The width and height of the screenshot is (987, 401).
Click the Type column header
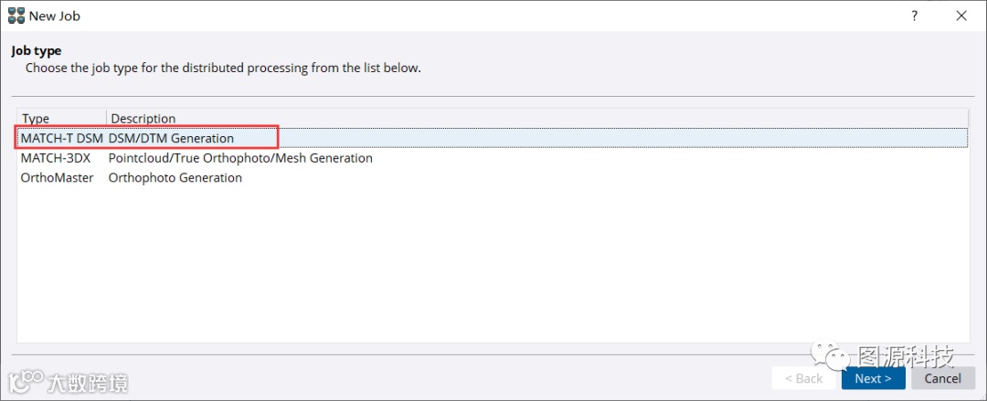pyautogui.click(x=37, y=119)
